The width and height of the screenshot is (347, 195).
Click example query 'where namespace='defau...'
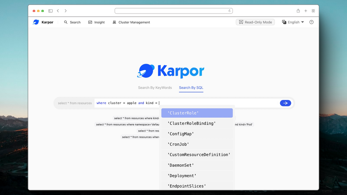[x=127, y=125]
